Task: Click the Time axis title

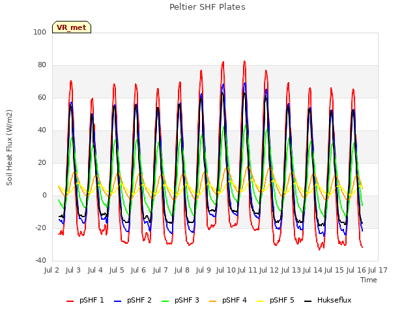Action: (x=369, y=280)
